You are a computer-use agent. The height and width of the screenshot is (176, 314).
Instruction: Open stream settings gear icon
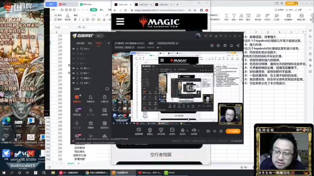(221, 131)
